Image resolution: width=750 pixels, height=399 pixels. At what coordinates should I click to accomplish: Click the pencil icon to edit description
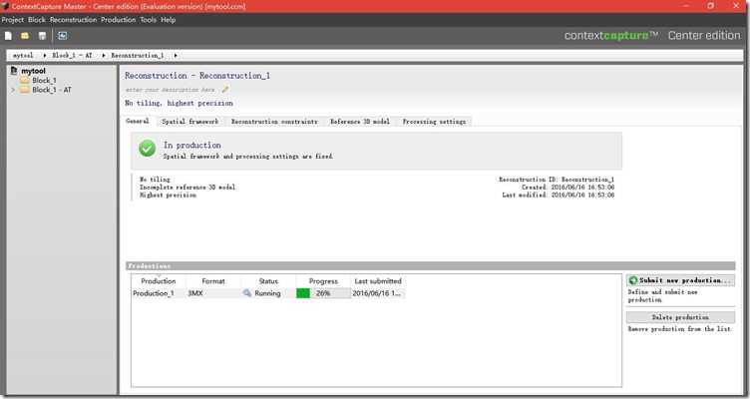click(x=225, y=90)
